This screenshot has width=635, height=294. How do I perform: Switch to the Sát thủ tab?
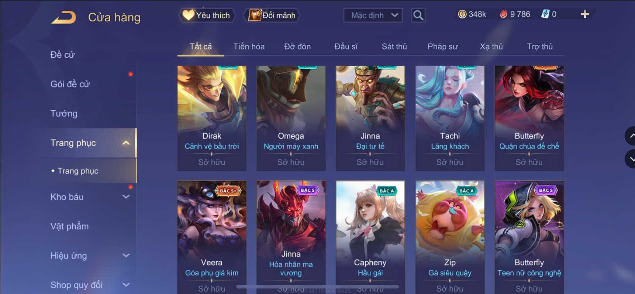click(394, 47)
